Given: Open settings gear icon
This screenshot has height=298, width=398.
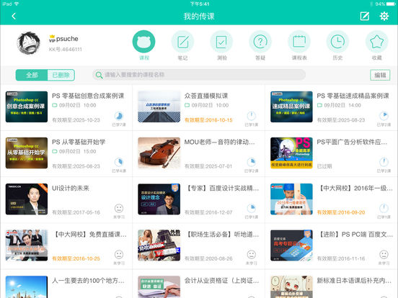Looking at the screenshot, I should 384,17.
